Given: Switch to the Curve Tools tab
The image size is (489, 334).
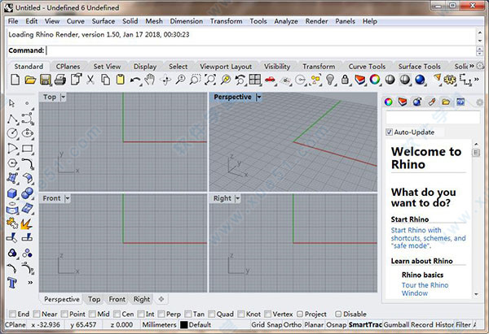Looking at the screenshot, I should 367,67.
